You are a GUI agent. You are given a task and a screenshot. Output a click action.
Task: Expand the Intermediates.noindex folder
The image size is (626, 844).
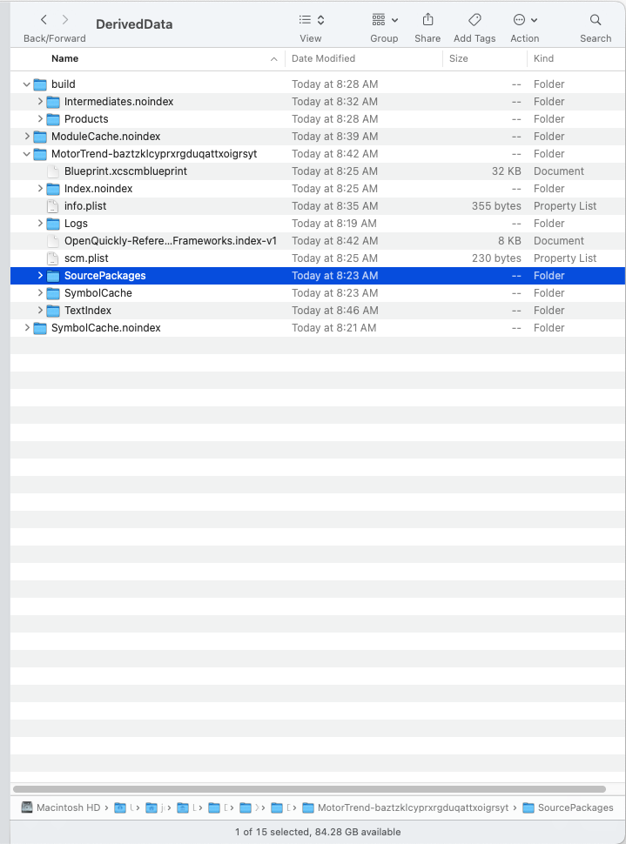[x=40, y=102]
